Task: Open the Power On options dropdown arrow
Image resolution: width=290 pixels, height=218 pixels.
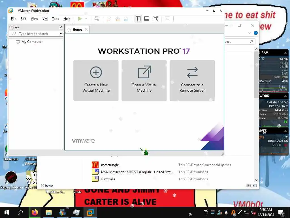Action: pyautogui.click(x=86, y=19)
